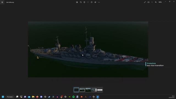Mark image as favorite with heart icon
This screenshot has width=176, height=99.
point(88,2)
